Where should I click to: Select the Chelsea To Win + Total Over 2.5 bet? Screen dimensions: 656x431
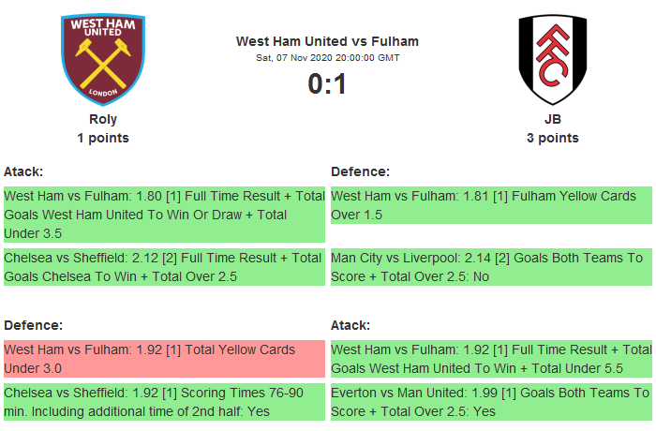[163, 267]
